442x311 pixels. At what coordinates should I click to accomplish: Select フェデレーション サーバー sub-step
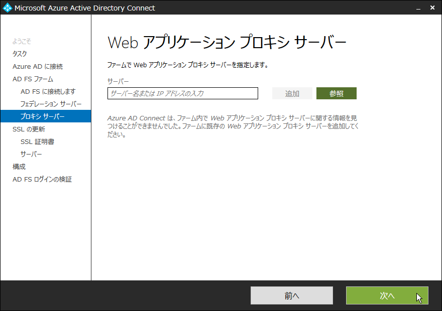click(x=51, y=104)
